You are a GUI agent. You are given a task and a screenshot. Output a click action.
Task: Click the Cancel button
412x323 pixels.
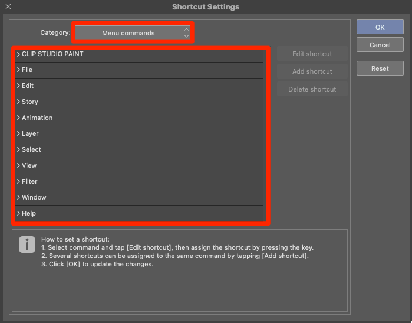click(x=380, y=45)
